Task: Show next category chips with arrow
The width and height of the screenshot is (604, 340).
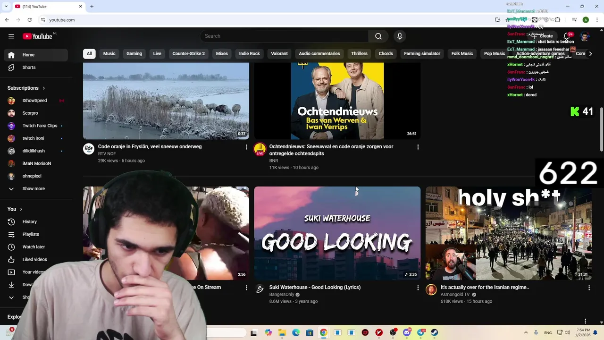Action: click(590, 54)
